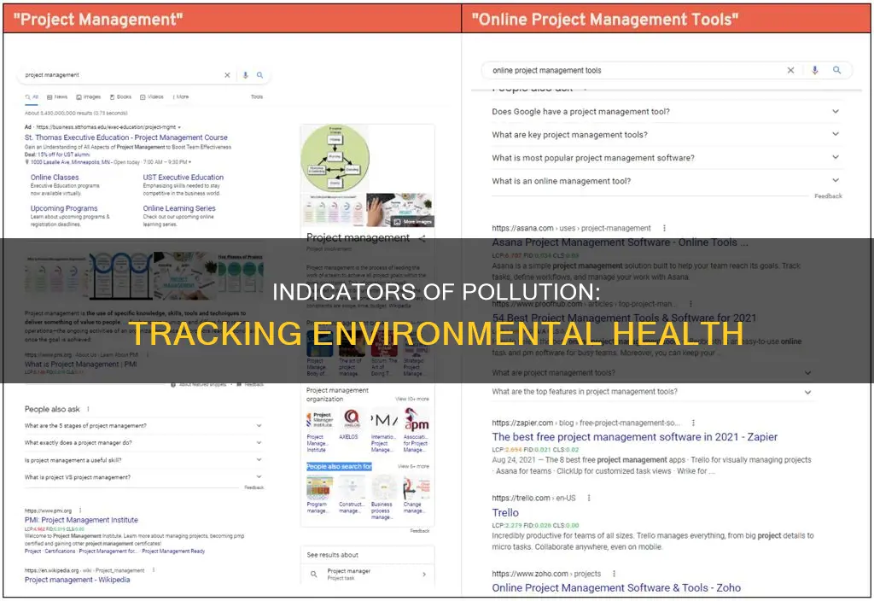Switch to the Videos search tab

click(x=152, y=97)
